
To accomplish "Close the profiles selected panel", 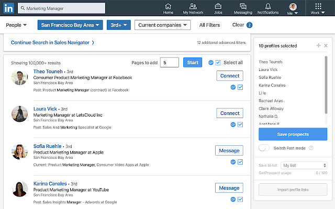I will tap(326, 46).
